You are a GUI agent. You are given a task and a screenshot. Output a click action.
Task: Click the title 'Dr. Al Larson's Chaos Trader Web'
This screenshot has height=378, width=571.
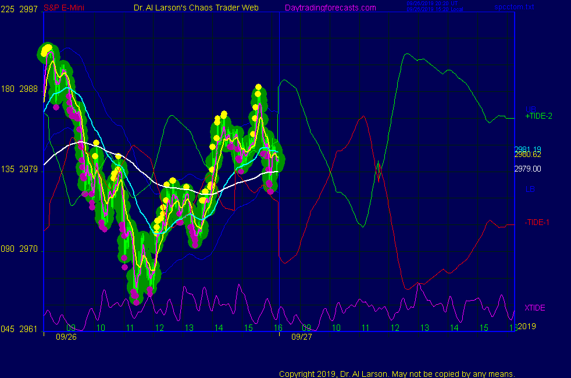[x=196, y=8]
